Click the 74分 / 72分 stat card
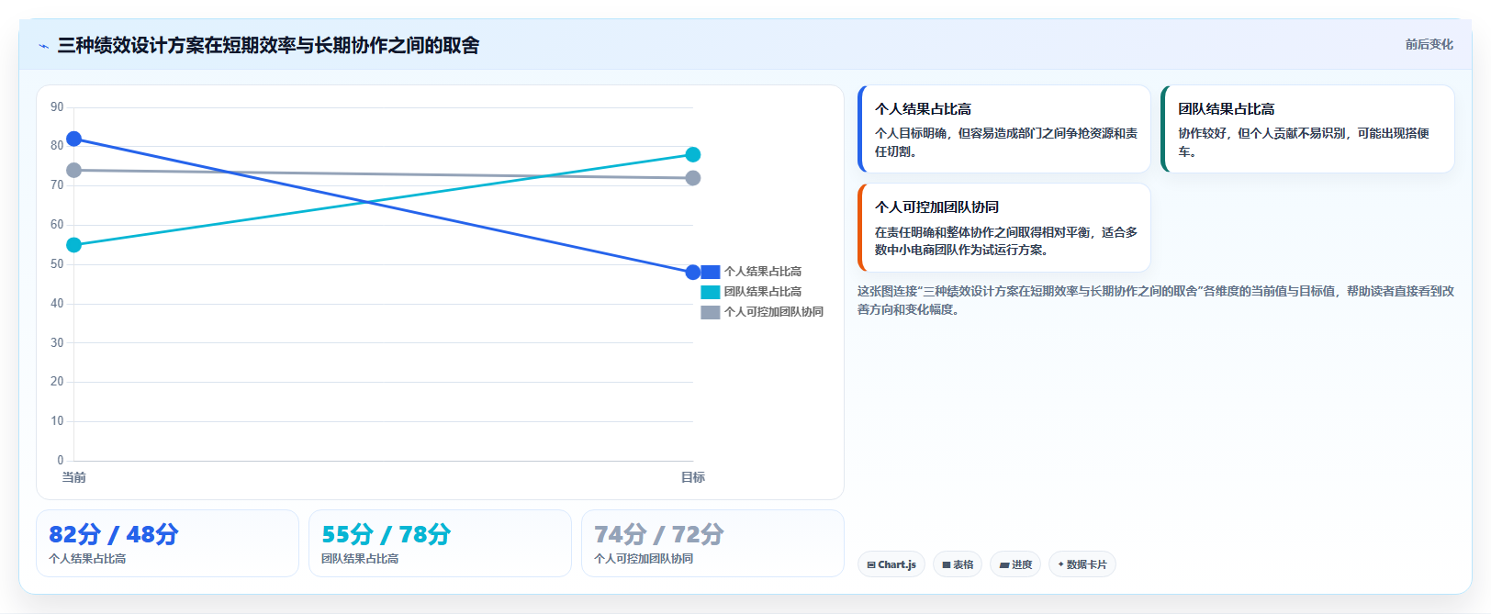This screenshot has width=1491, height=614. pos(713,543)
